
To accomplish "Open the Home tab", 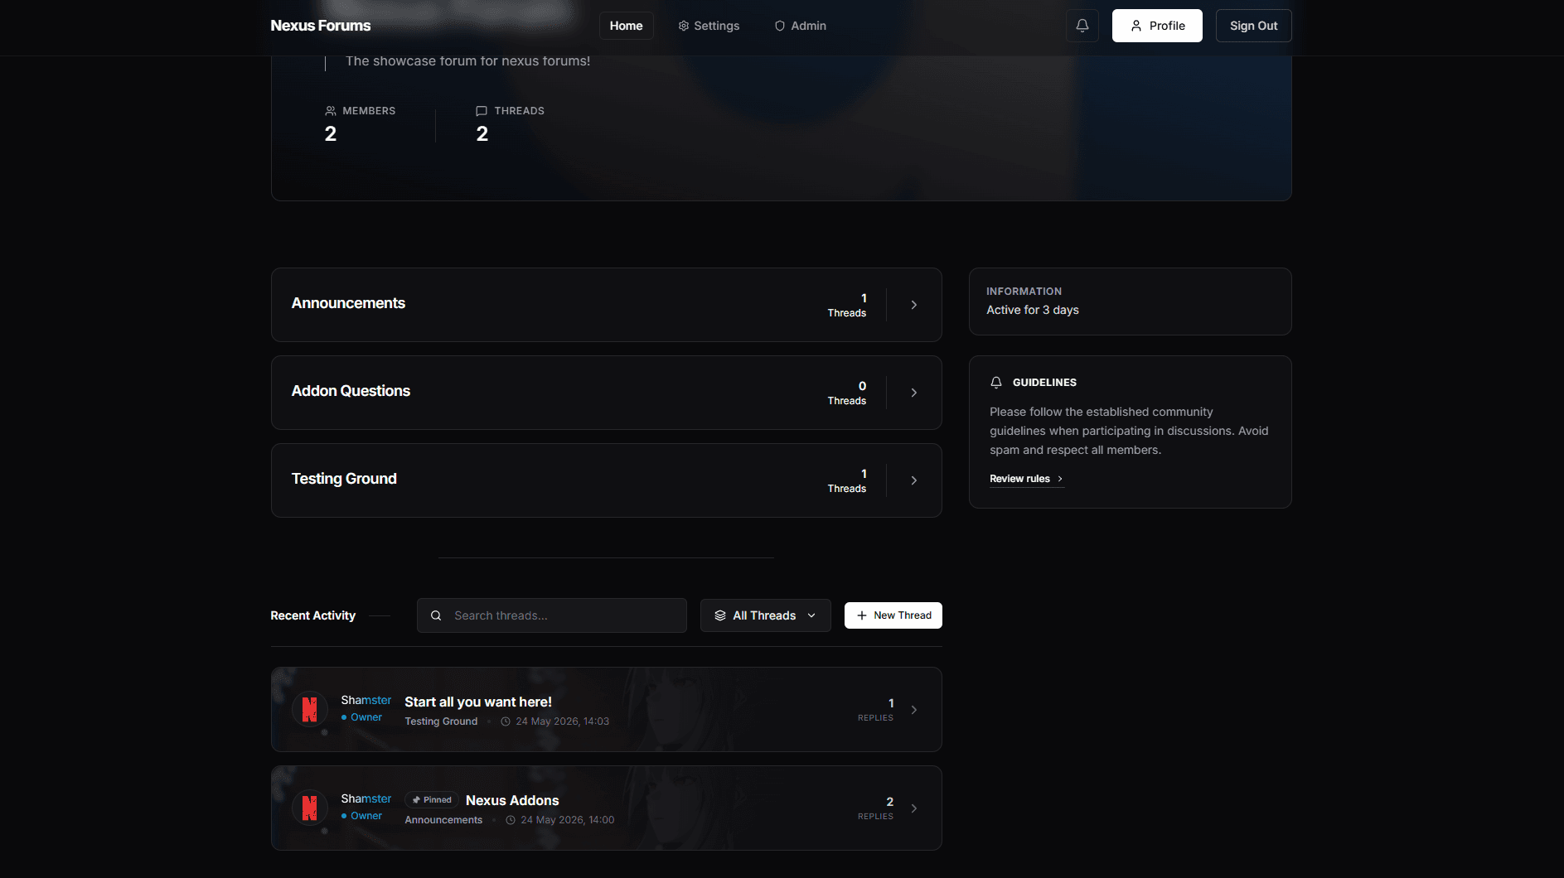I will 626,26.
